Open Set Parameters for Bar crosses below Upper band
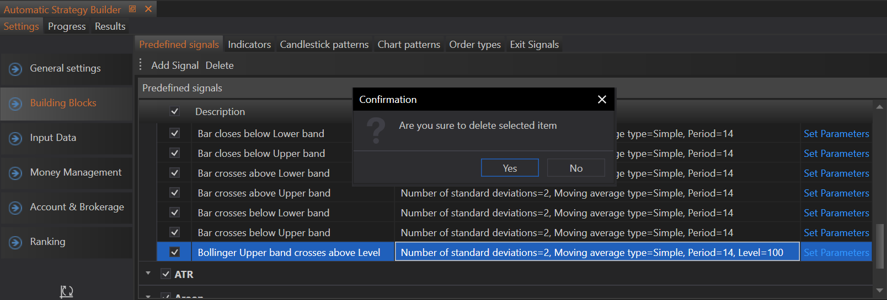This screenshot has width=887, height=300. [836, 233]
